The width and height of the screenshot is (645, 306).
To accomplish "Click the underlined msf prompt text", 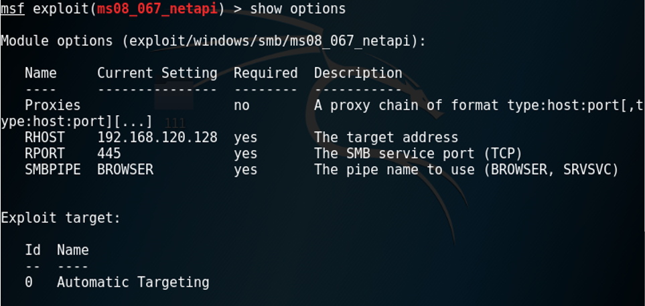I will (x=12, y=9).
